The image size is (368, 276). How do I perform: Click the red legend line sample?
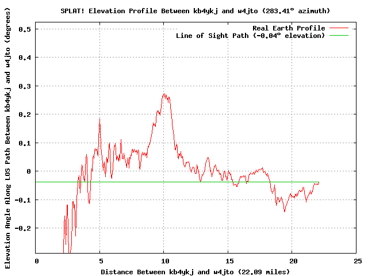pos(339,28)
